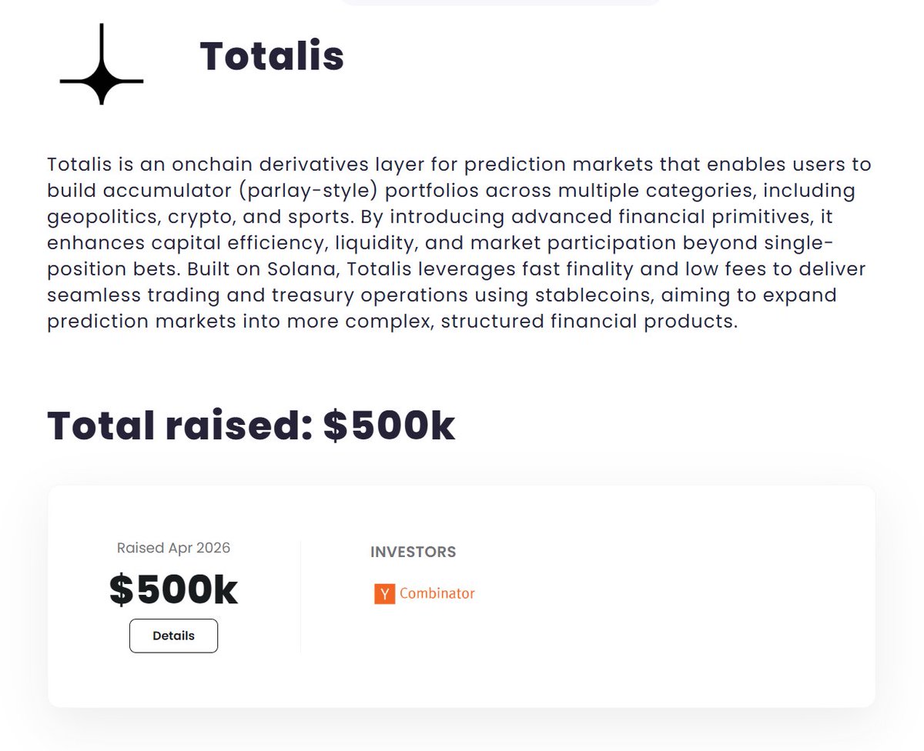Click the INVESTORS section label
Screen dimensions: 924x751
413,552
